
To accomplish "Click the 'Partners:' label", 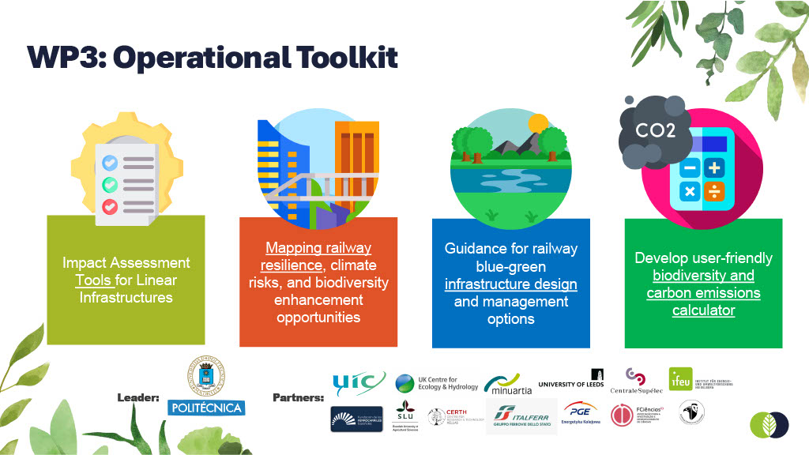I will [298, 398].
